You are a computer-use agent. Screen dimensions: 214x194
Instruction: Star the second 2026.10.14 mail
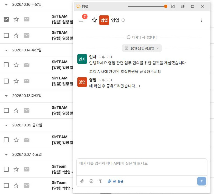tap(16, 81)
